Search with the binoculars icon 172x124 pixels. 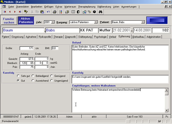click(101, 12)
